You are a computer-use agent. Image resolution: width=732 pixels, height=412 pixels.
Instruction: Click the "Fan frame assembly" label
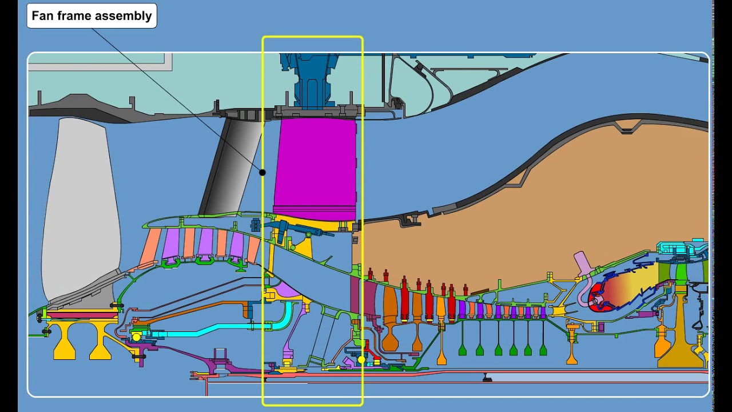click(91, 16)
